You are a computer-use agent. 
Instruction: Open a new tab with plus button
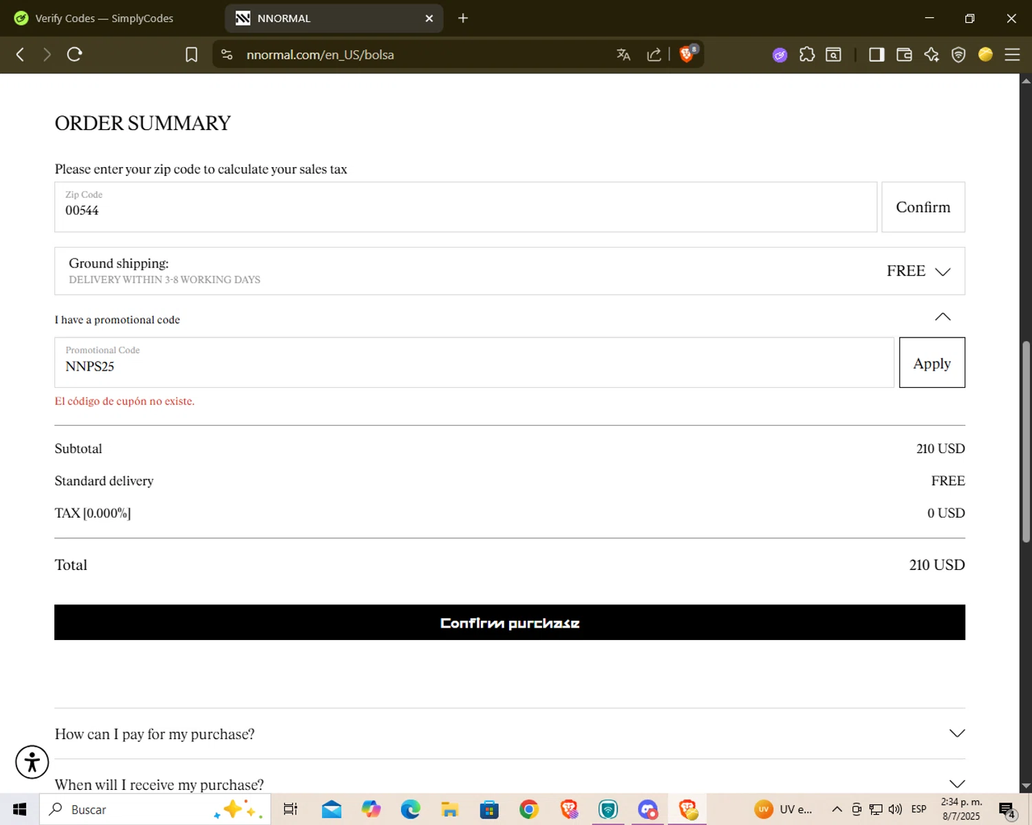click(x=463, y=18)
